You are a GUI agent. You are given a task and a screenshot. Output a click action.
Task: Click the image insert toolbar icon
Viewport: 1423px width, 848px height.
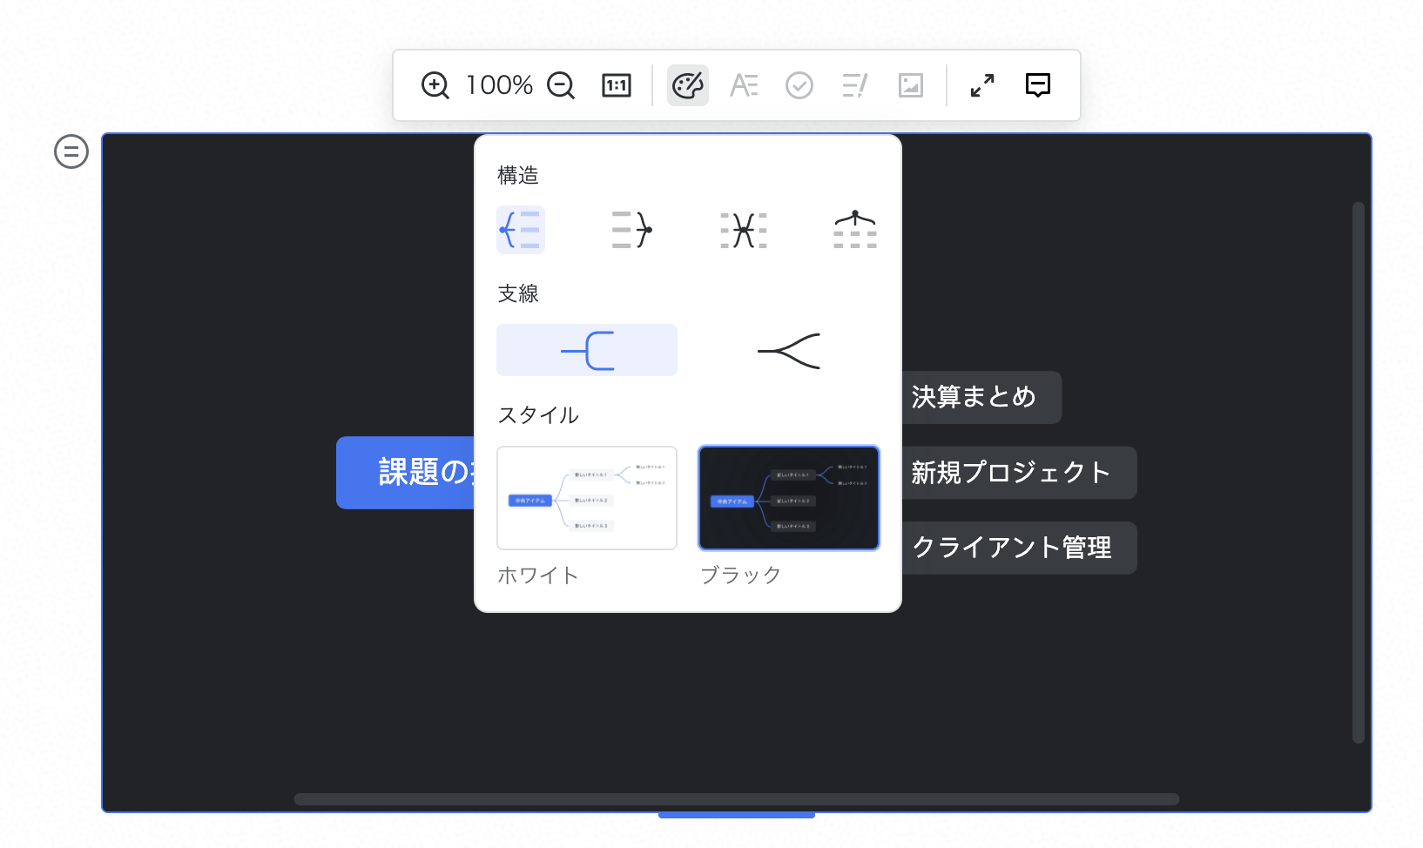909,84
